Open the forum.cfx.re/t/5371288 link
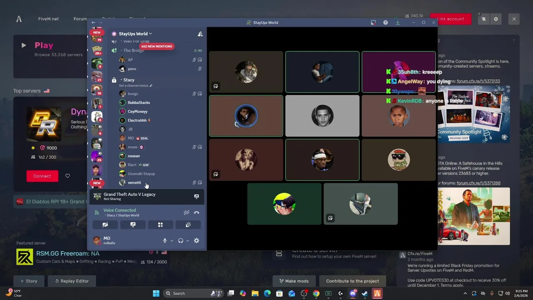The image size is (533, 300). click(478, 183)
